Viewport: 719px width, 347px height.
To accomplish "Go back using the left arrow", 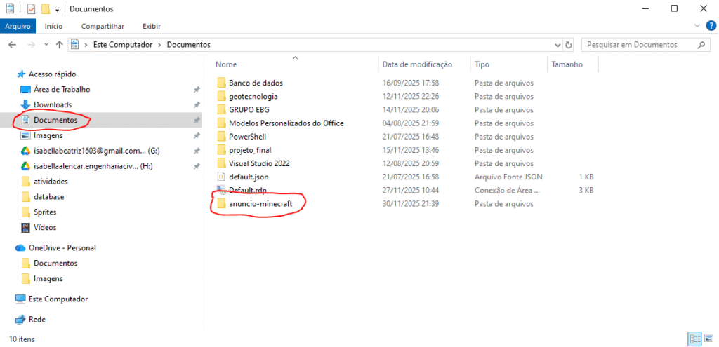I will (12, 45).
